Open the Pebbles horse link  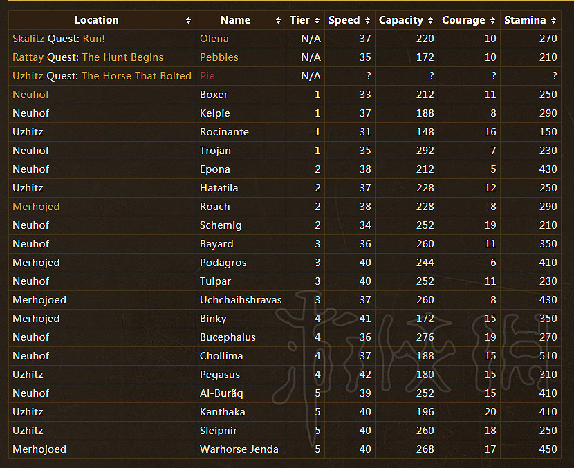click(x=219, y=57)
